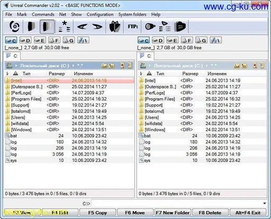
Task: Click left path bar favorites star icon
Action: (122, 66)
